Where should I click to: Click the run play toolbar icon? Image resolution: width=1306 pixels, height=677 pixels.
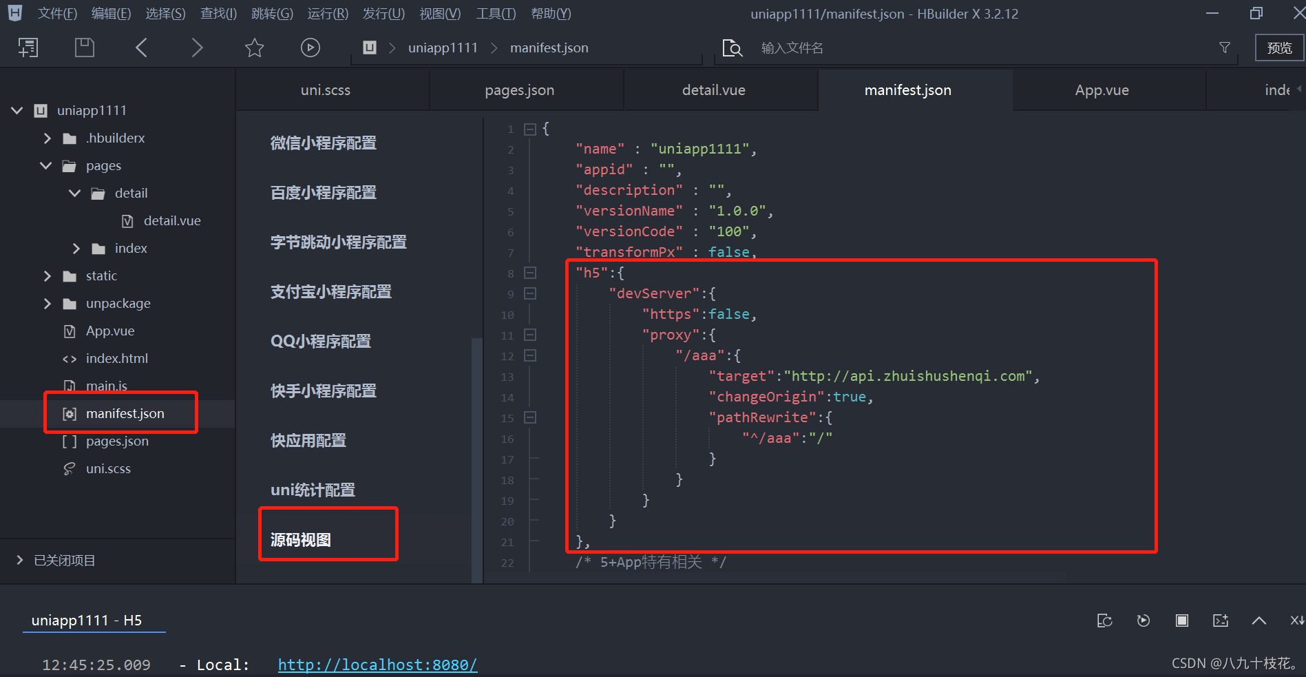tap(310, 48)
